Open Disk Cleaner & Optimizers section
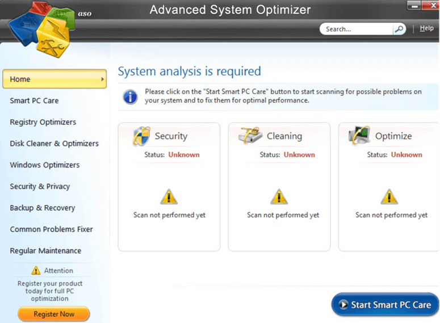 tap(54, 144)
